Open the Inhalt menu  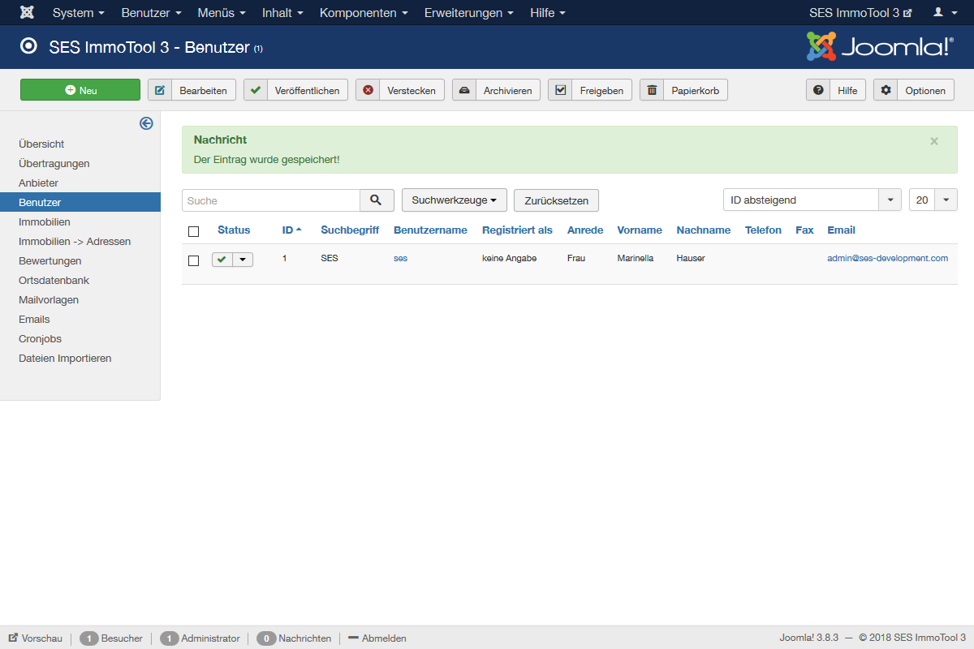click(x=282, y=13)
